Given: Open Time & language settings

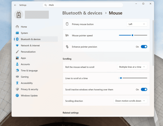Looking at the screenshot, I should [x=36, y=70].
